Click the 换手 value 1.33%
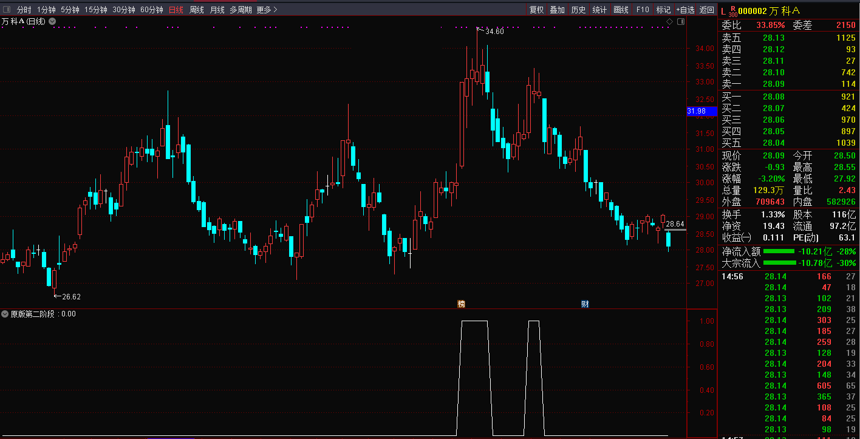The image size is (860, 439). click(x=773, y=214)
